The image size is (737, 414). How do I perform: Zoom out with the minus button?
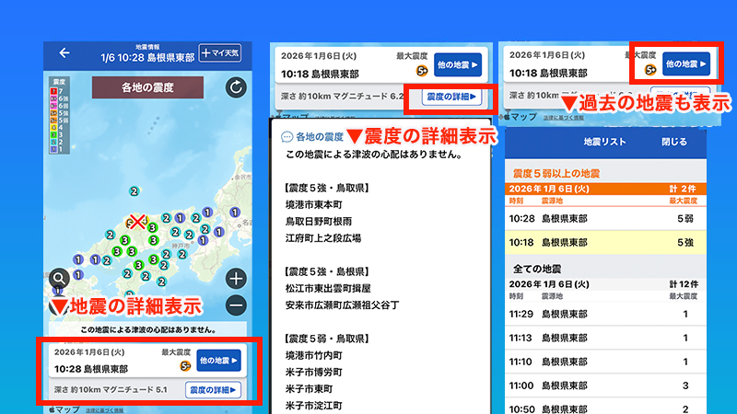click(x=236, y=305)
